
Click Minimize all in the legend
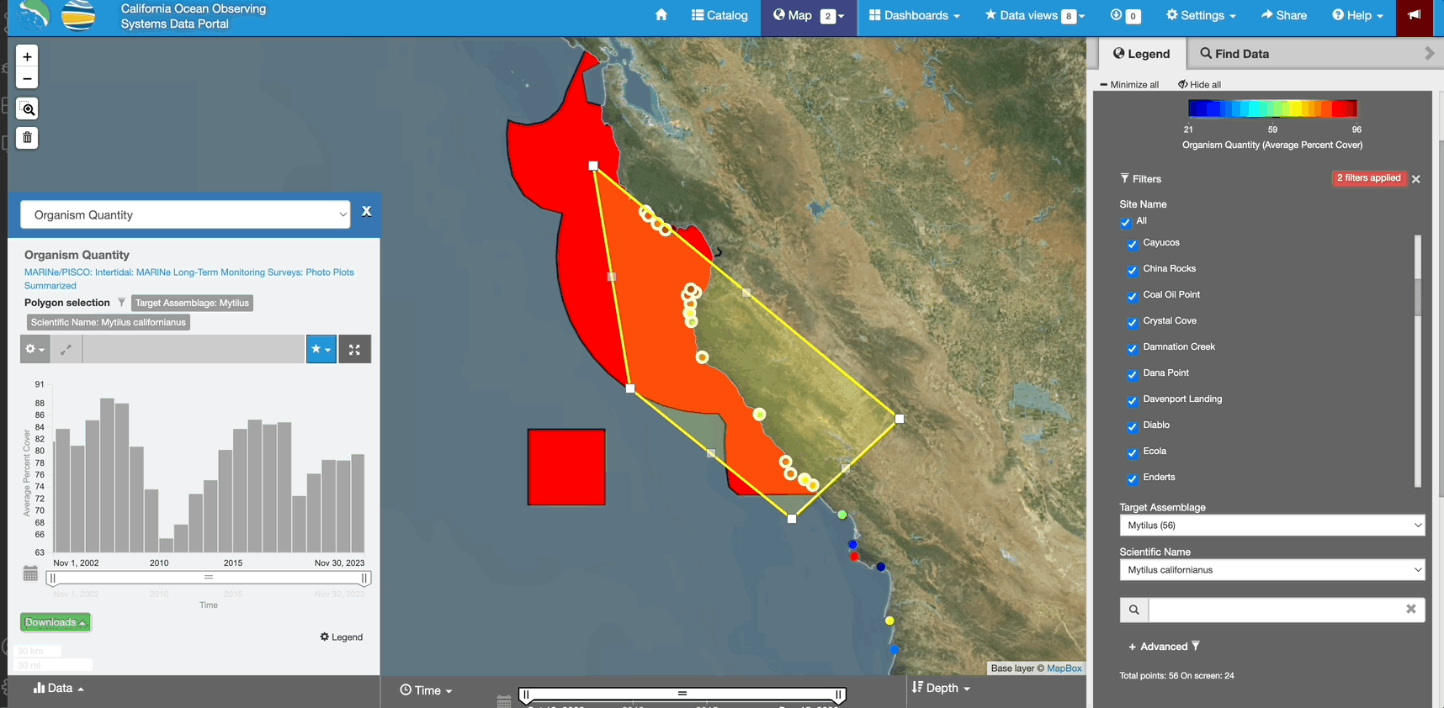coord(1129,84)
